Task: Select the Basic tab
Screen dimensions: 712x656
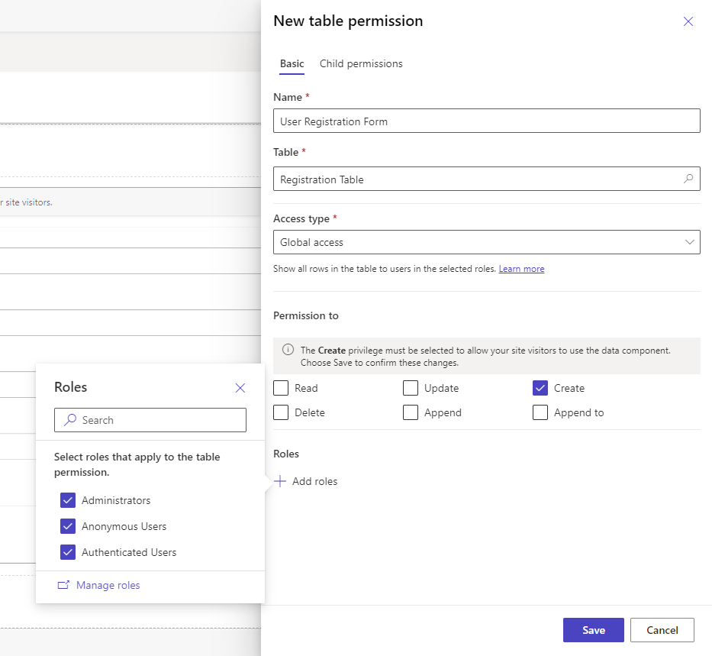Action: click(292, 64)
